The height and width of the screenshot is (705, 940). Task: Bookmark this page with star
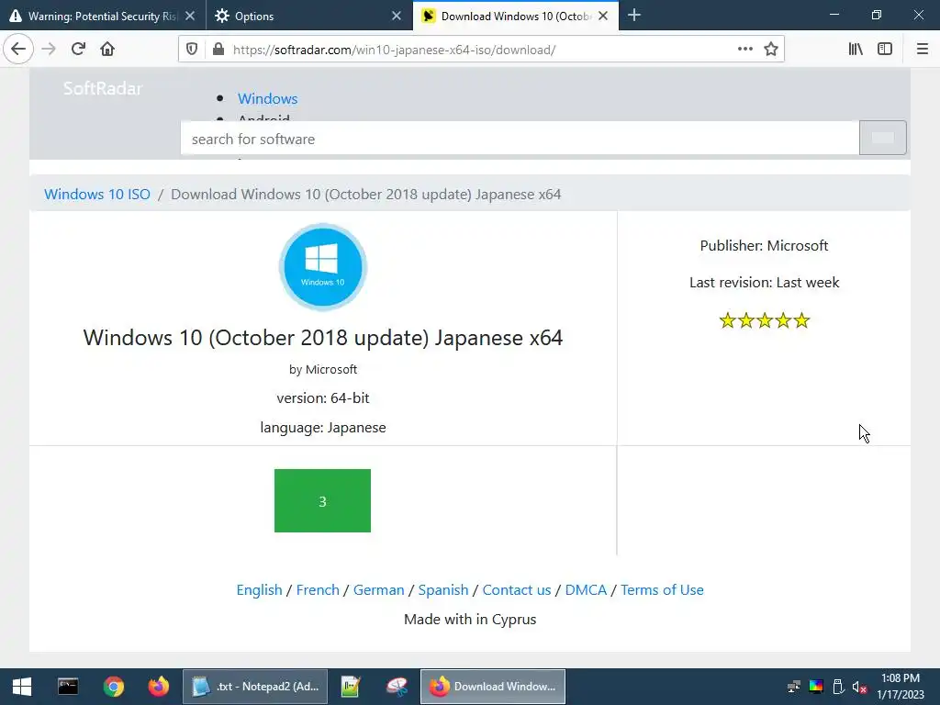[x=771, y=50]
